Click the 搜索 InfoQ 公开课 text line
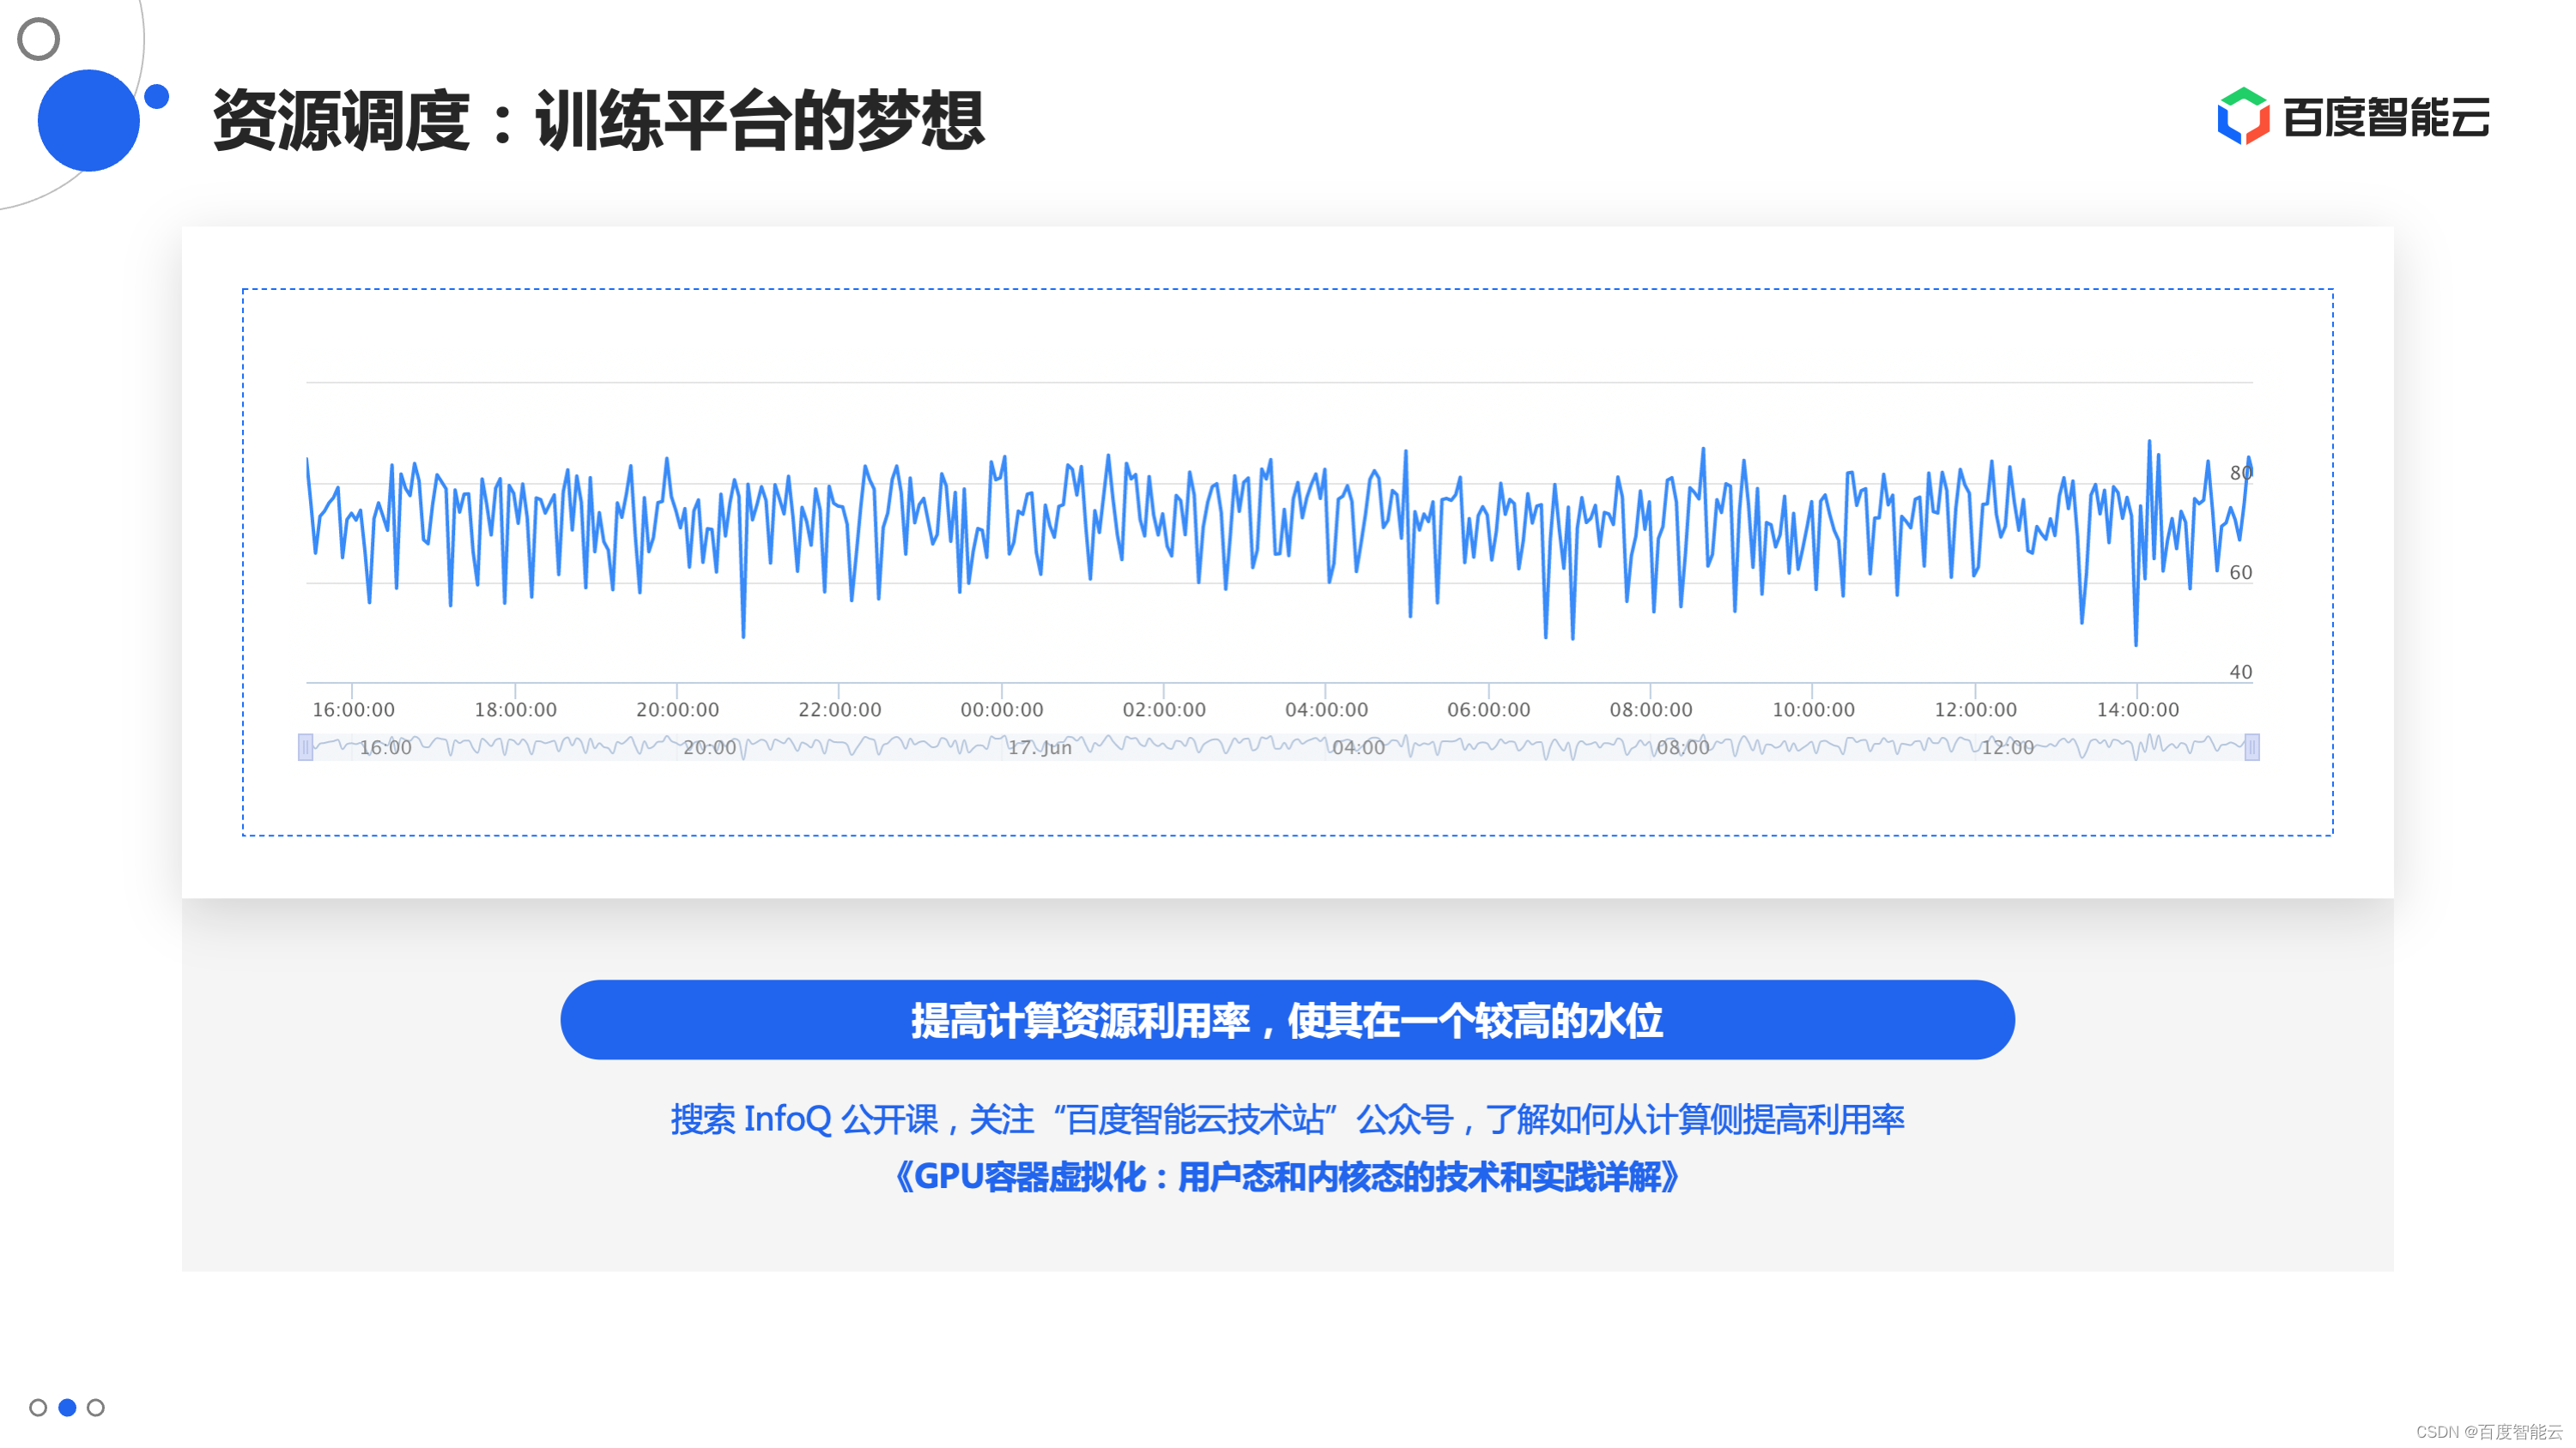 tap(1286, 1119)
